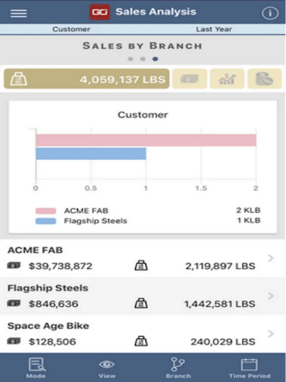Select the weight LBS metric toggle

click(86, 79)
